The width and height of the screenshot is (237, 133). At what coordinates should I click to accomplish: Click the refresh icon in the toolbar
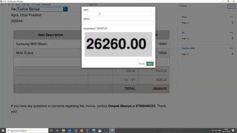click(x=13, y=4)
